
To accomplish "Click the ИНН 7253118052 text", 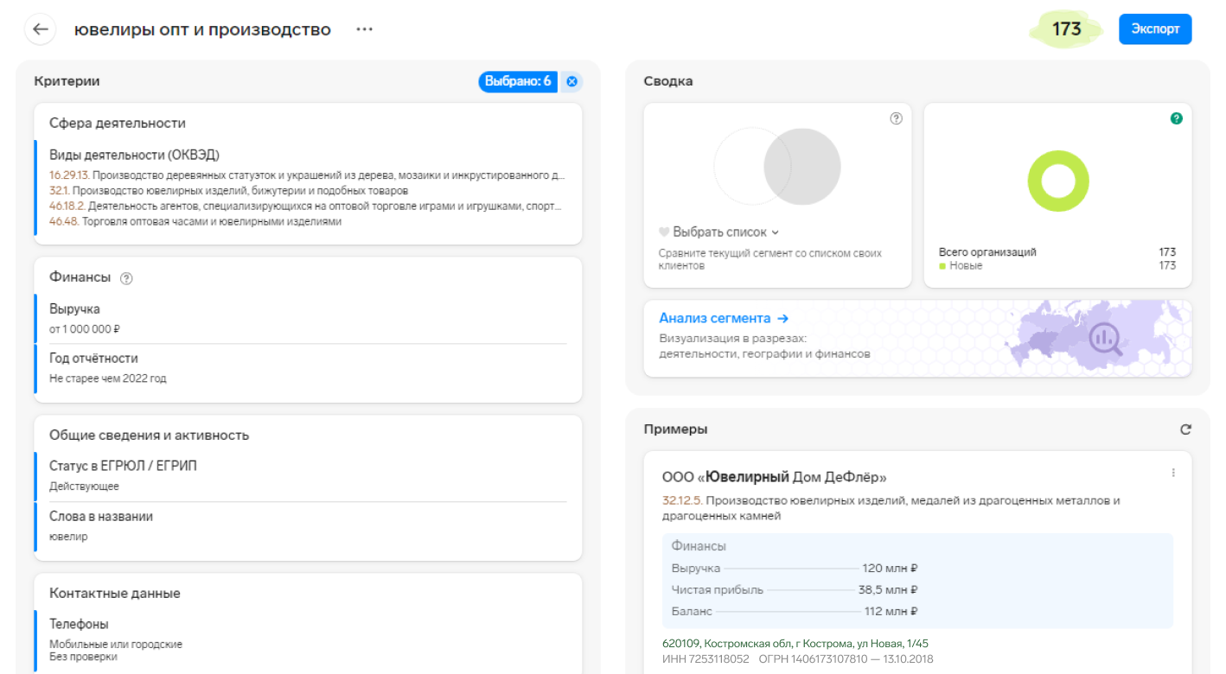I will 706,659.
